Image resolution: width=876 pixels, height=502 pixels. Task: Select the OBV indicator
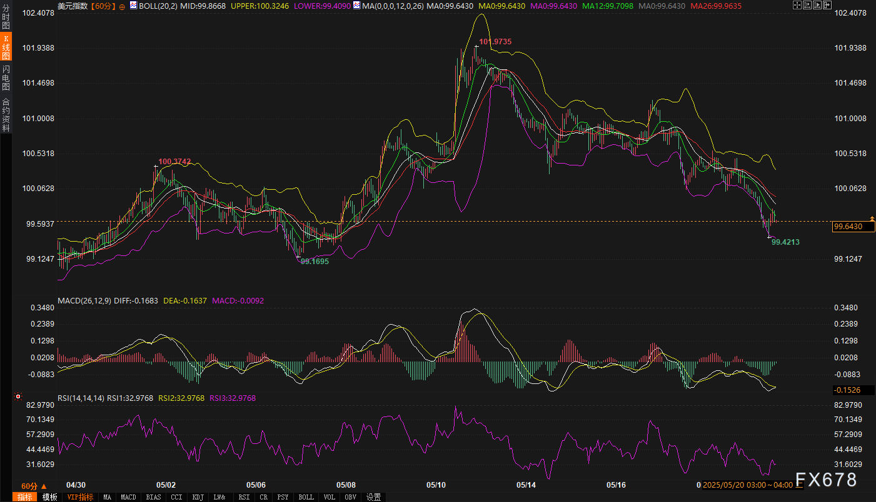point(351,497)
